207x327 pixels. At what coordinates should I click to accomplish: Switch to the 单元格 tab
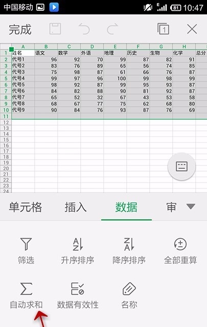point(26,207)
